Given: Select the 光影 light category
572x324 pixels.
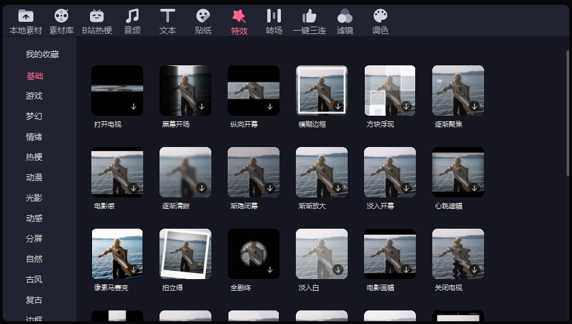Looking at the screenshot, I should [x=34, y=197].
